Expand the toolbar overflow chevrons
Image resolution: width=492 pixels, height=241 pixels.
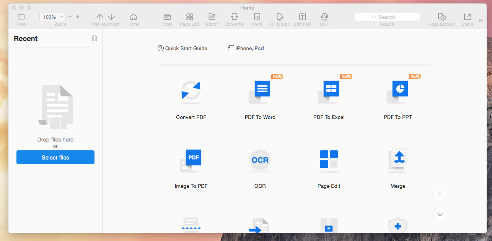tap(481, 20)
